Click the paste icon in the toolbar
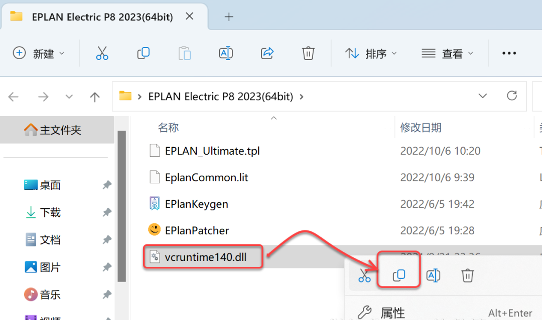542x320 pixels. (184, 53)
